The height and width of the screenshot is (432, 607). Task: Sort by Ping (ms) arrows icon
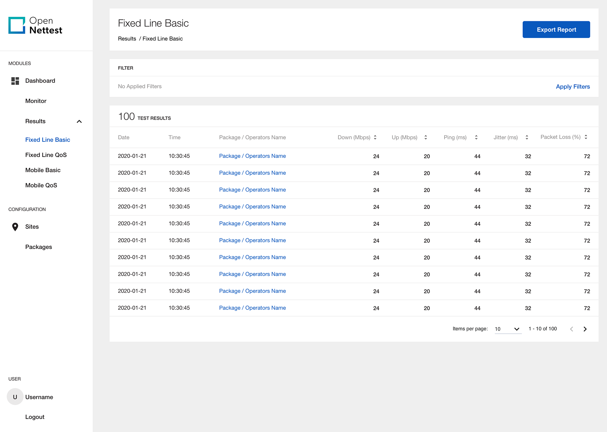(x=476, y=137)
